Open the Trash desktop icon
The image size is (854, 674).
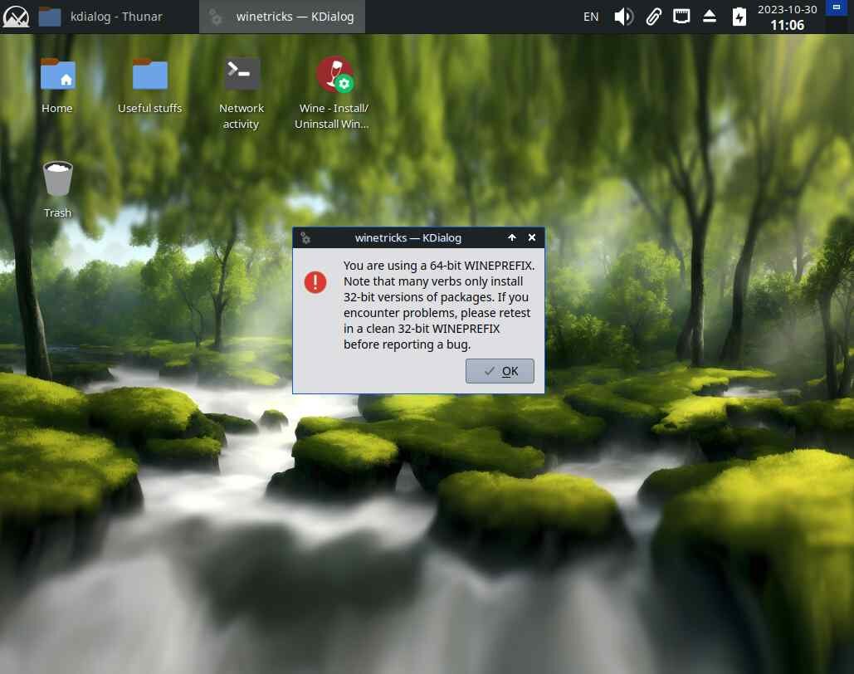(x=57, y=189)
